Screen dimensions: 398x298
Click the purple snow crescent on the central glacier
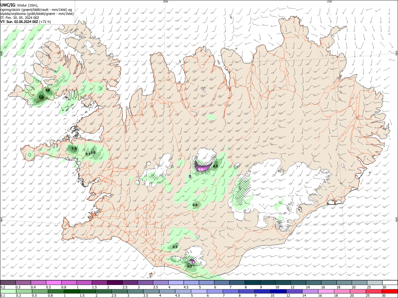coord(203,166)
